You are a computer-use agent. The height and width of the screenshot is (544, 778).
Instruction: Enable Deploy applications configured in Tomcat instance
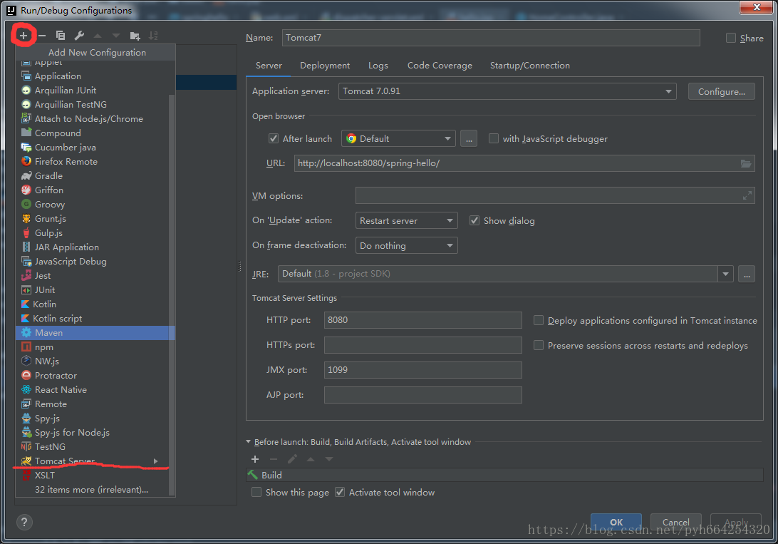tap(539, 321)
